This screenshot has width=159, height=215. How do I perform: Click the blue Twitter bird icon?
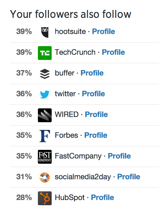click(x=45, y=94)
